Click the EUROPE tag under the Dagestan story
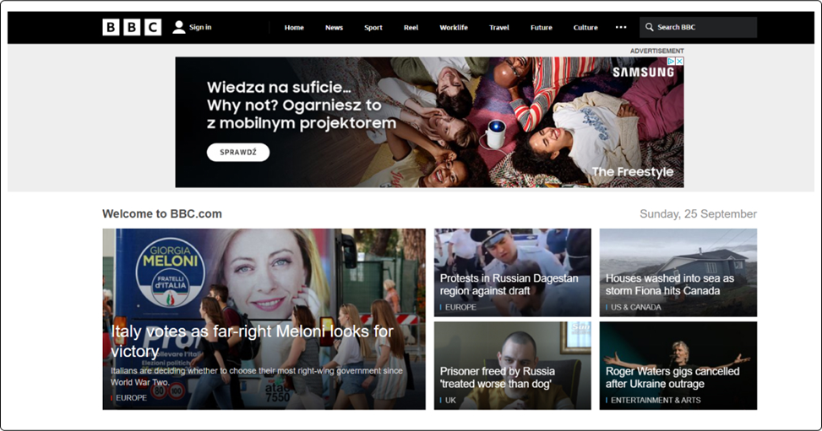Viewport: 822px width, 431px height. 460,307
